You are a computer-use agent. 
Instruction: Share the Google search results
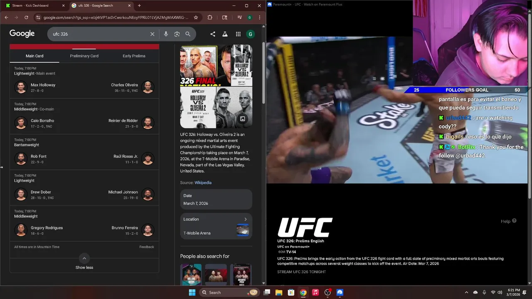[x=213, y=34]
